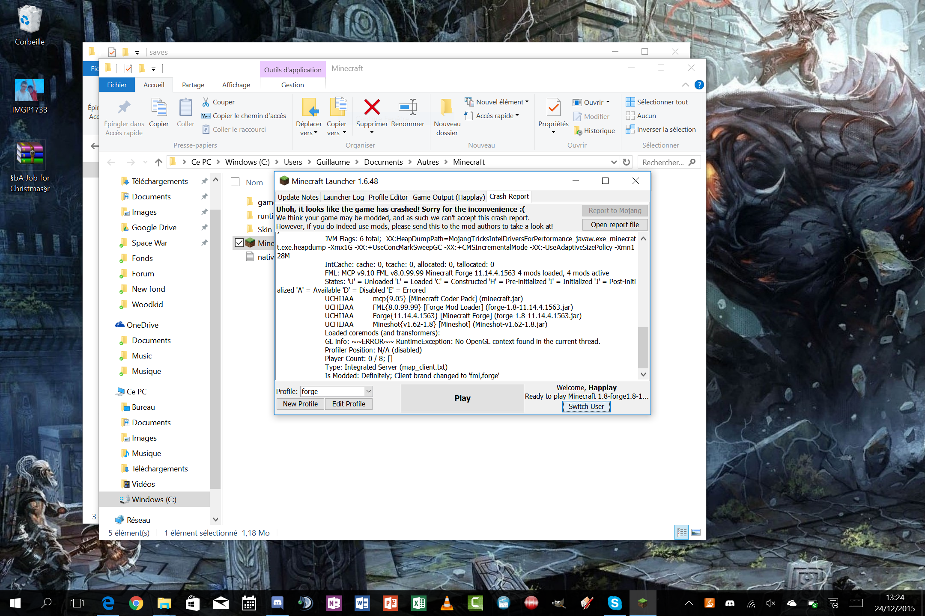Click the blue help question mark icon
Screen dimensions: 925x616
point(699,85)
